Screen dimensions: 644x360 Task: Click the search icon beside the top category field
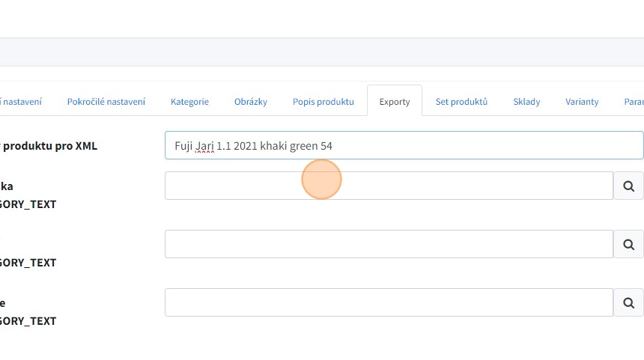(x=628, y=186)
